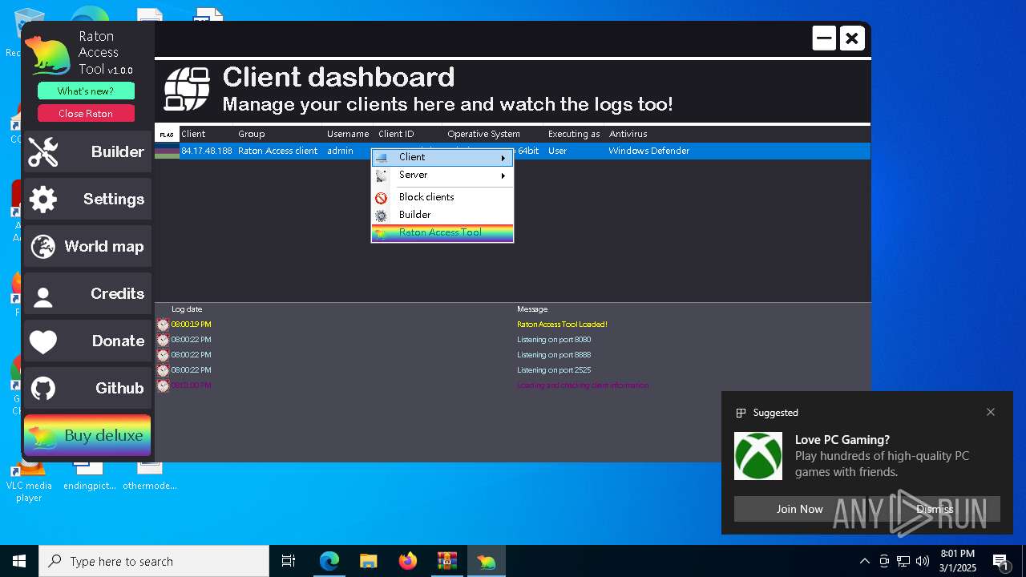Click the admin username cell
This screenshot has width=1026, height=577.
tap(340, 151)
